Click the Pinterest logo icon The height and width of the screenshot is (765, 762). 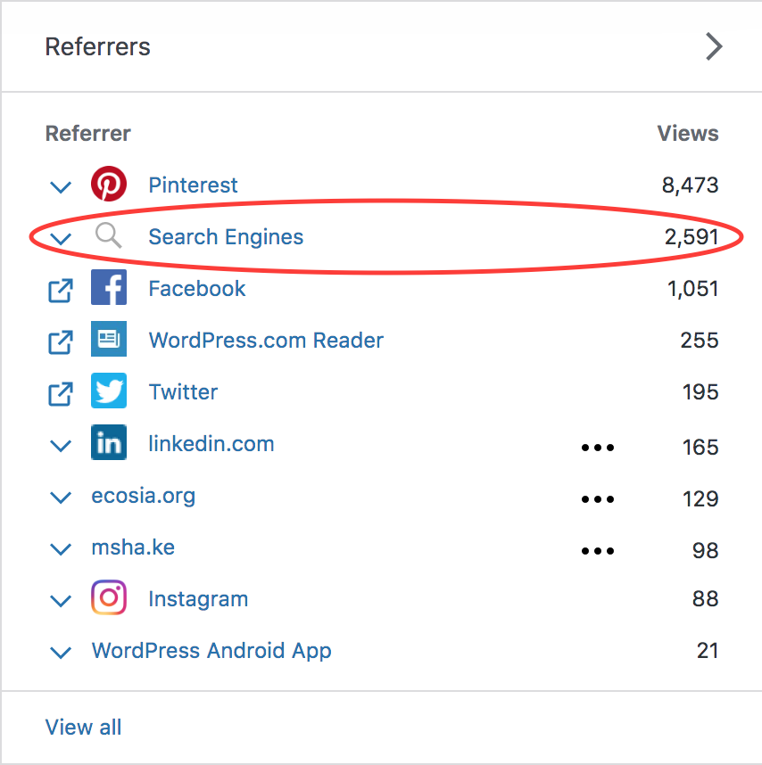(x=109, y=185)
